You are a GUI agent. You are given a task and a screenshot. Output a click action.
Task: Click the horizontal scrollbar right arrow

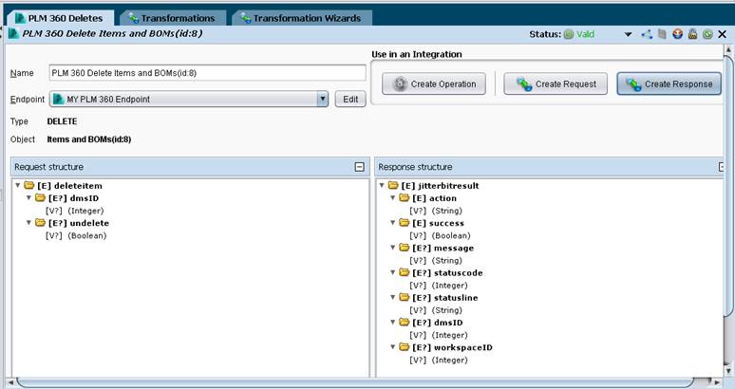[x=717, y=382]
